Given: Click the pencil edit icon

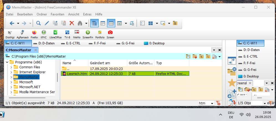Looking at the screenshot, I should [x=47, y=23].
